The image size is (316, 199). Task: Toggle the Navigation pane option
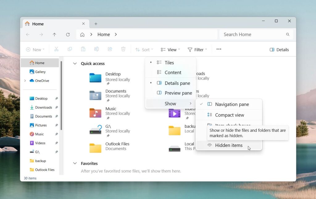[x=232, y=104]
